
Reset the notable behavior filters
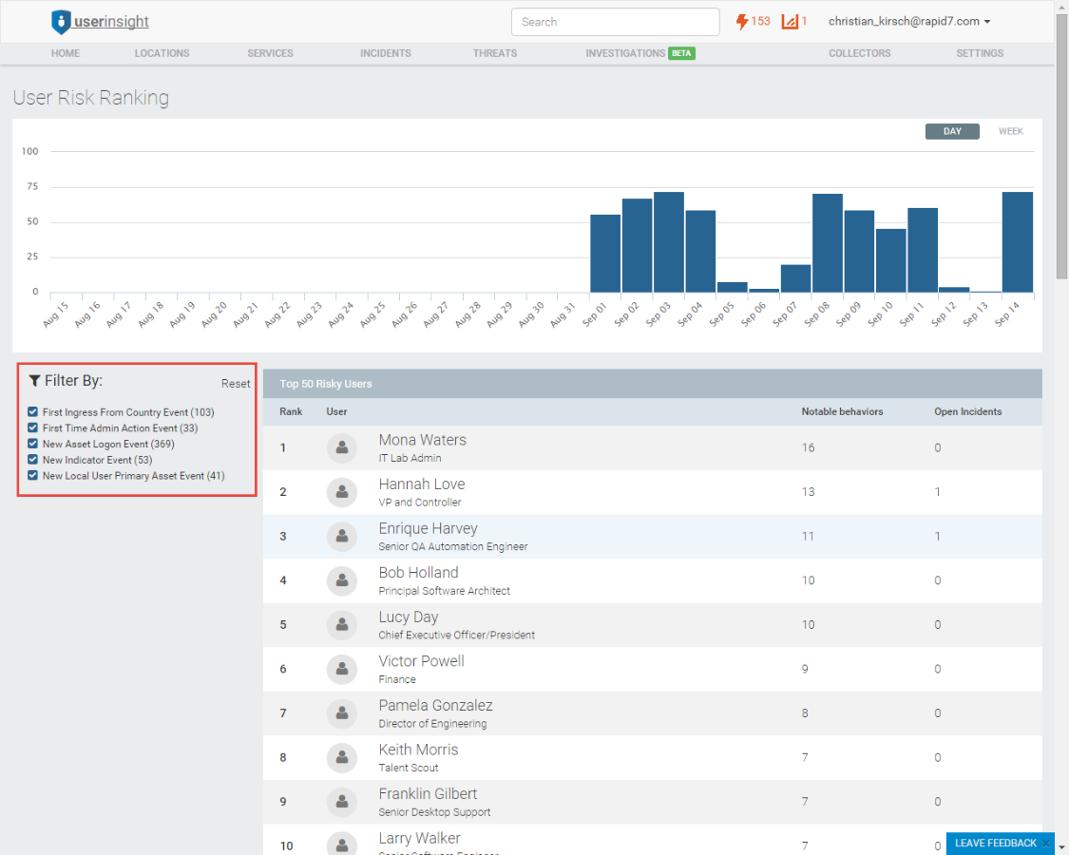pyautogui.click(x=236, y=383)
